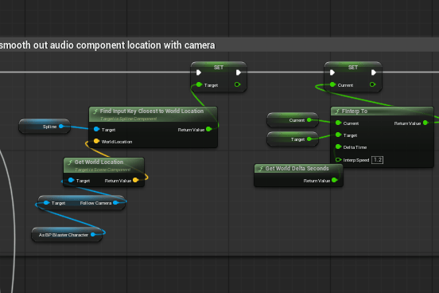Click the Target pin on Get World Location
This screenshot has height=293, width=439.
[71, 180]
